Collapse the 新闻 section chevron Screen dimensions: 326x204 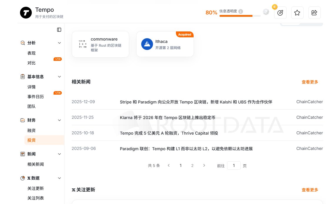[59, 154]
